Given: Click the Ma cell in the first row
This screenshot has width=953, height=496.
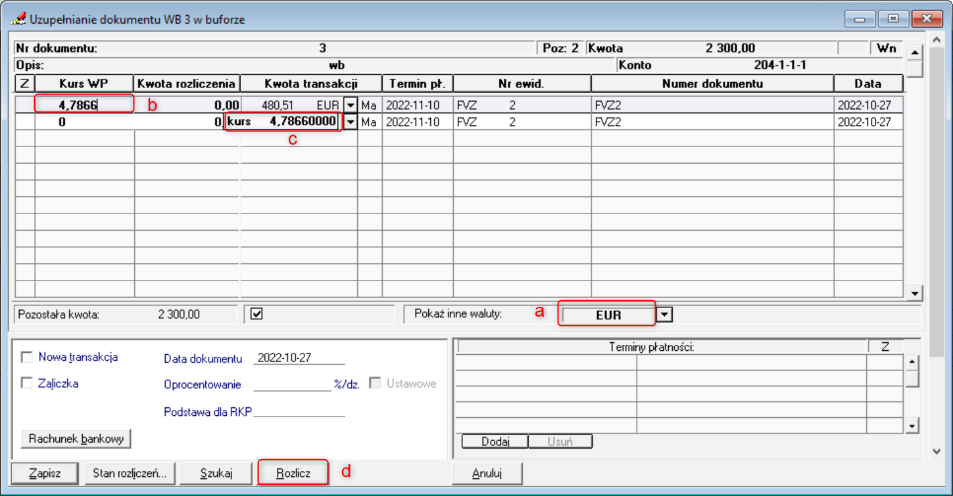Looking at the screenshot, I should [x=369, y=105].
